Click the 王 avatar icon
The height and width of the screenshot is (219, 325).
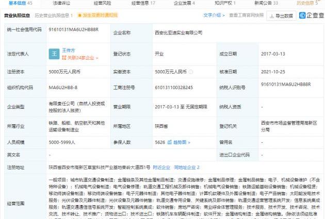[54, 54]
